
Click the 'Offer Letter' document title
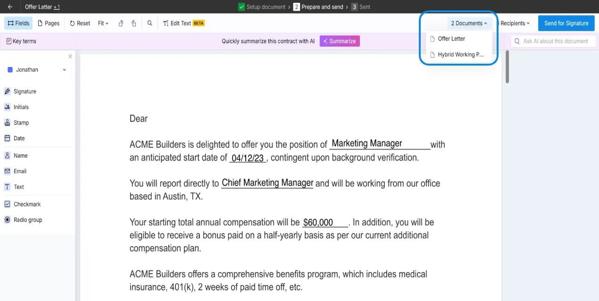point(38,7)
